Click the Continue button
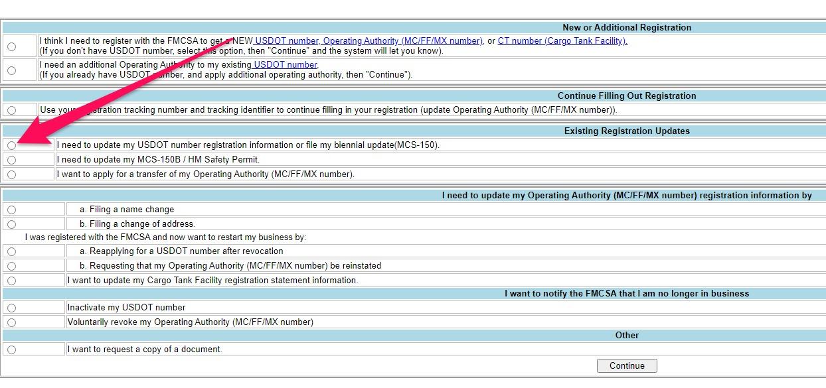The width and height of the screenshot is (826, 388). coord(626,365)
